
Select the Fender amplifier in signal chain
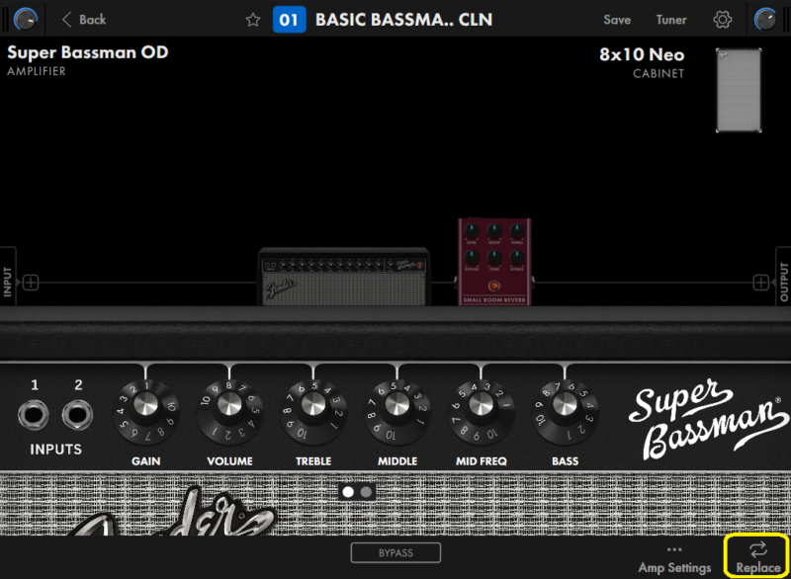[343, 276]
